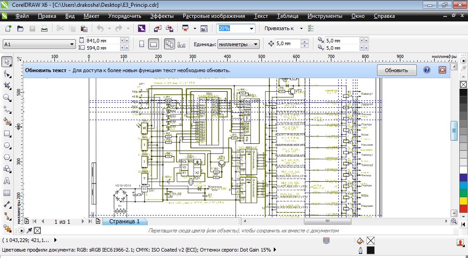Select the Freehand tool

click(x=7, y=110)
